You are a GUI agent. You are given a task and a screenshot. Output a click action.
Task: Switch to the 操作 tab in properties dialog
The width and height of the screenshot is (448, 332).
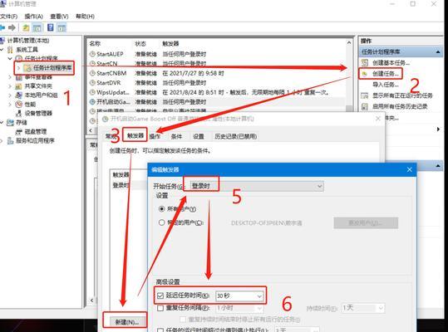coord(155,136)
